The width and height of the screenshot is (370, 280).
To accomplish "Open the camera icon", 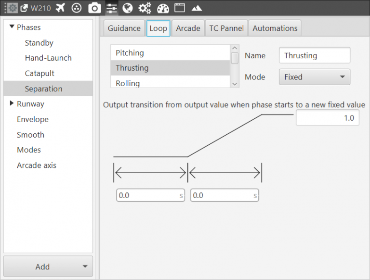I will point(94,8).
